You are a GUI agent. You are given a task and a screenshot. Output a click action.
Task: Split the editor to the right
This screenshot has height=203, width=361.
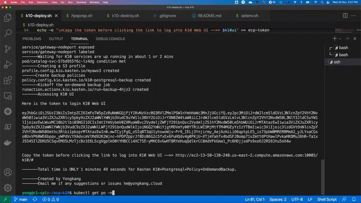[x=345, y=16]
